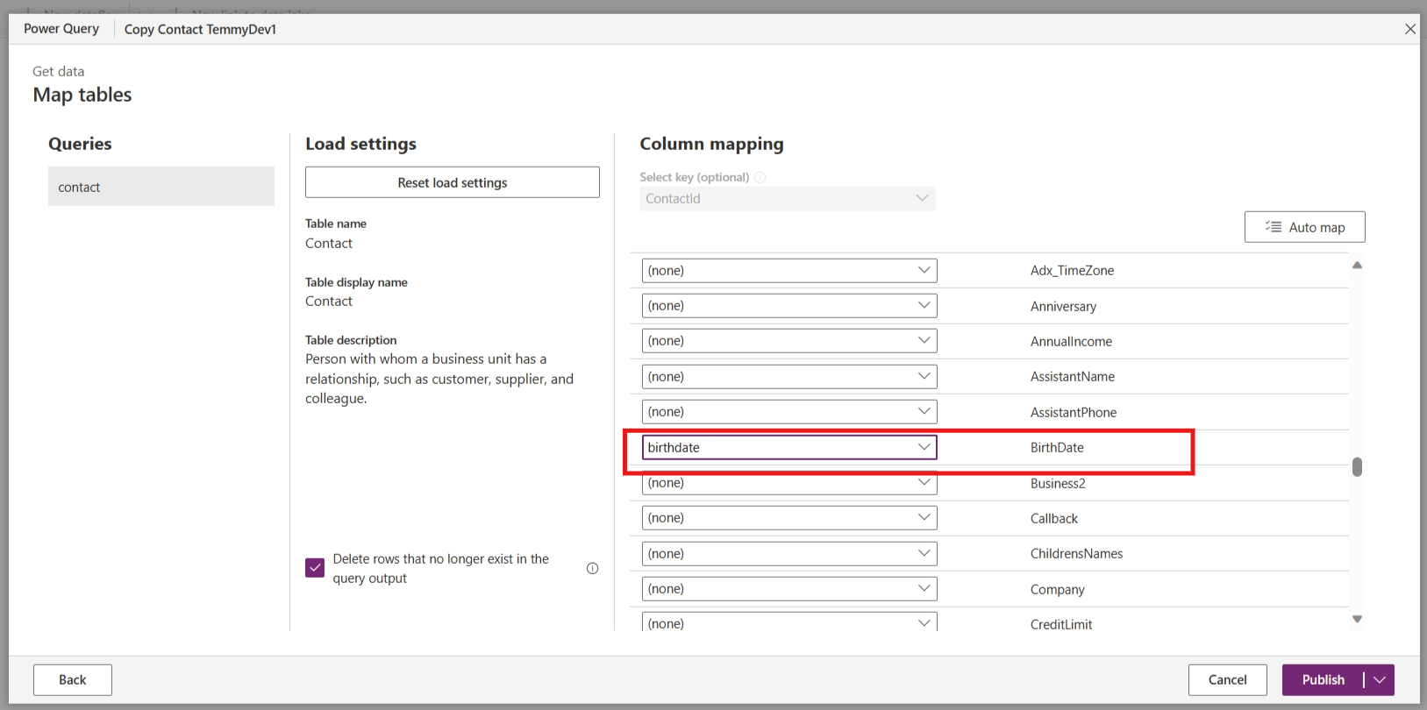
Task: Click the up arrow of the mapping scrollbar
Action: tap(1357, 265)
